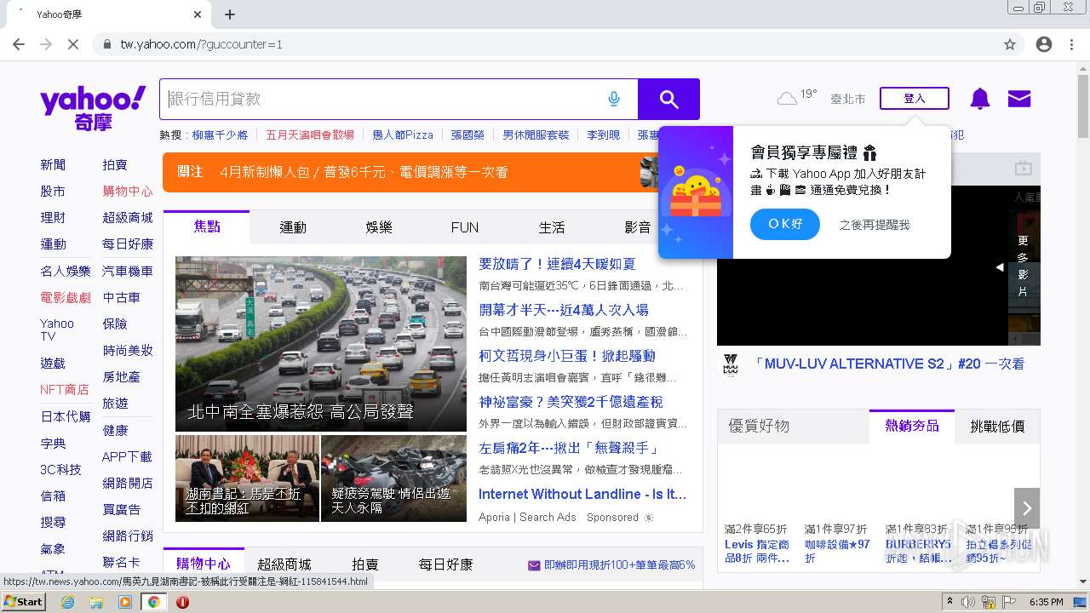Screen dimensions: 1090x613
Task: Select the 熱銷夯品 shopping tab
Action: point(912,426)
